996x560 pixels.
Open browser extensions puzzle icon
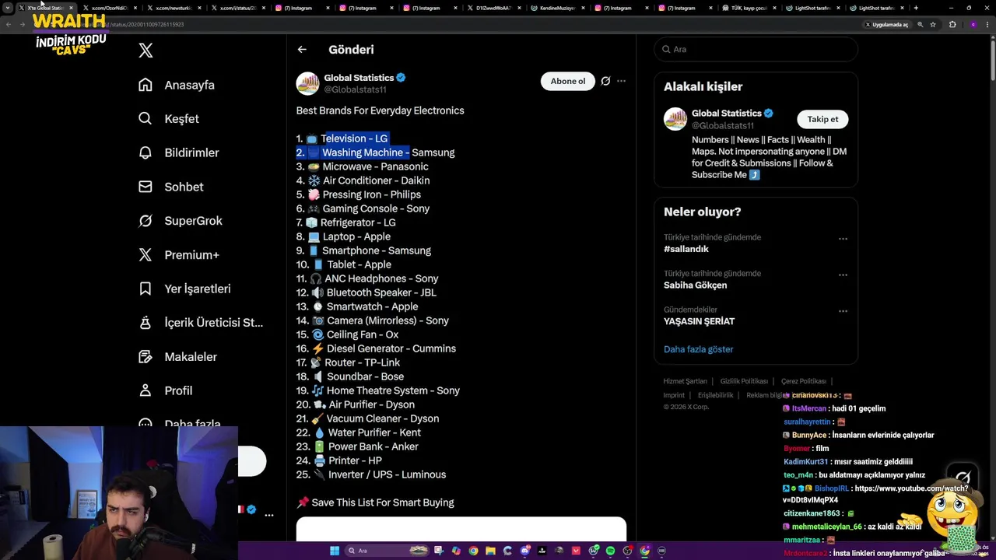(x=952, y=24)
